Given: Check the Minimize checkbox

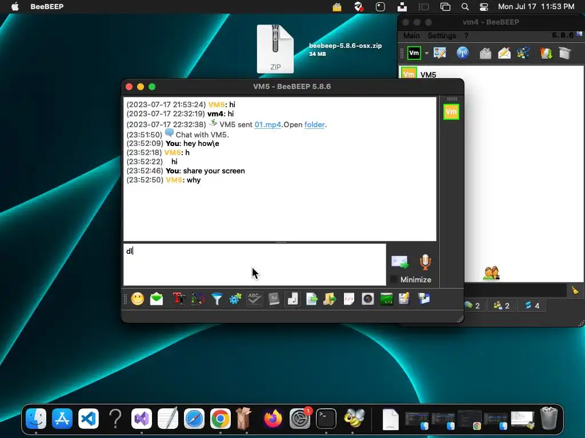Looking at the screenshot, I should pos(394,279).
